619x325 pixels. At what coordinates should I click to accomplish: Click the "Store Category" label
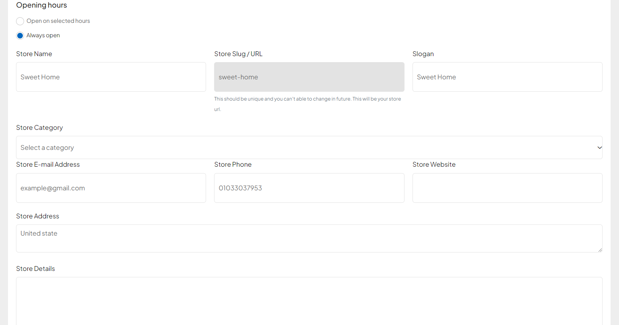click(39, 127)
